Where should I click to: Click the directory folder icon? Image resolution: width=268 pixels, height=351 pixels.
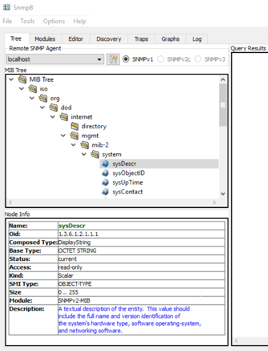pos(74,126)
